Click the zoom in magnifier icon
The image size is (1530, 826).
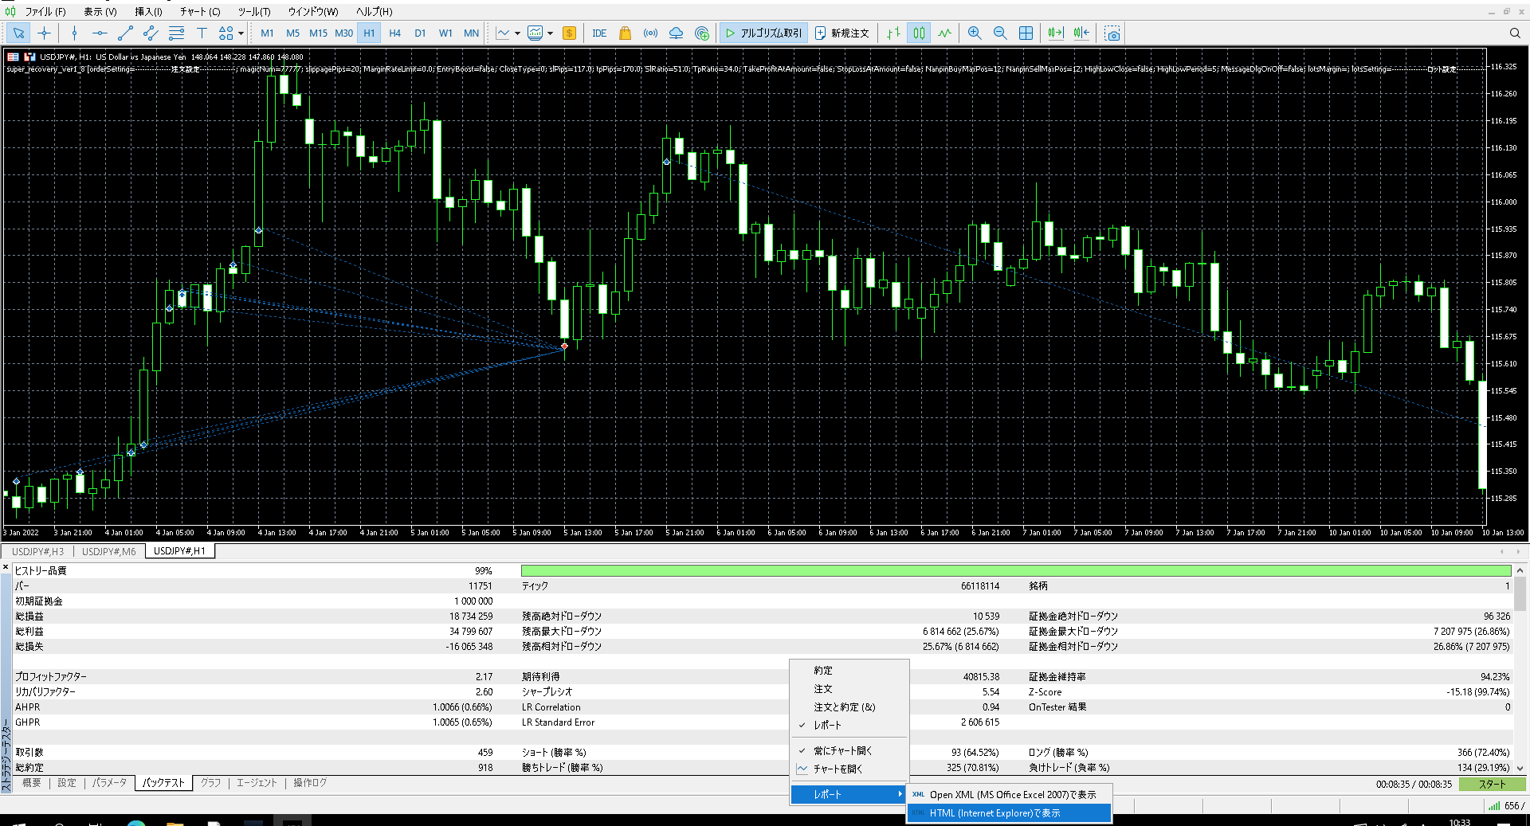(974, 33)
